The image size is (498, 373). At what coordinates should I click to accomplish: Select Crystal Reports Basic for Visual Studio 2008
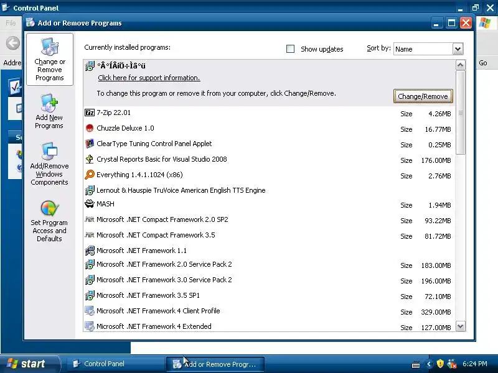coord(270,160)
